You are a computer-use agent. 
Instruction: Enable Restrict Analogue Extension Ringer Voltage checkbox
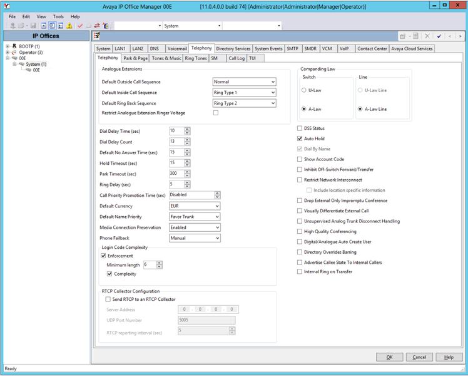216,113
